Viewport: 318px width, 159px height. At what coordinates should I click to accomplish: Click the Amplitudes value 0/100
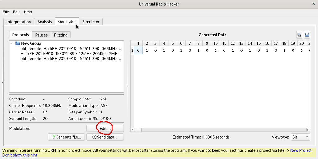pyautogui.click(x=106, y=118)
